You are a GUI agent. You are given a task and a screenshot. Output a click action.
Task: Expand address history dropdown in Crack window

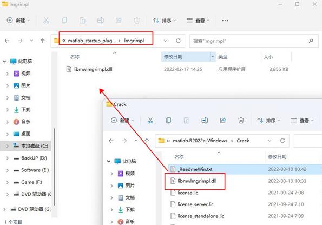tap(270, 141)
